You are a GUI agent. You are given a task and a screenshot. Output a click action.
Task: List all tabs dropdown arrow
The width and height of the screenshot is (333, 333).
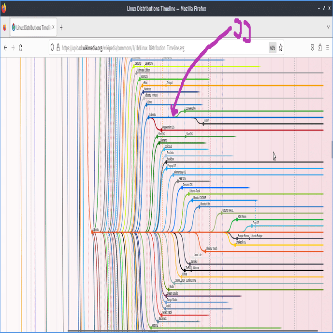pyautogui.click(x=328, y=27)
